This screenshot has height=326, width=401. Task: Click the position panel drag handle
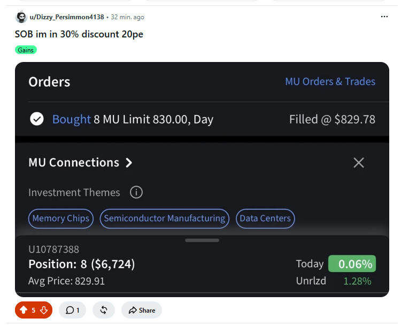click(202, 240)
